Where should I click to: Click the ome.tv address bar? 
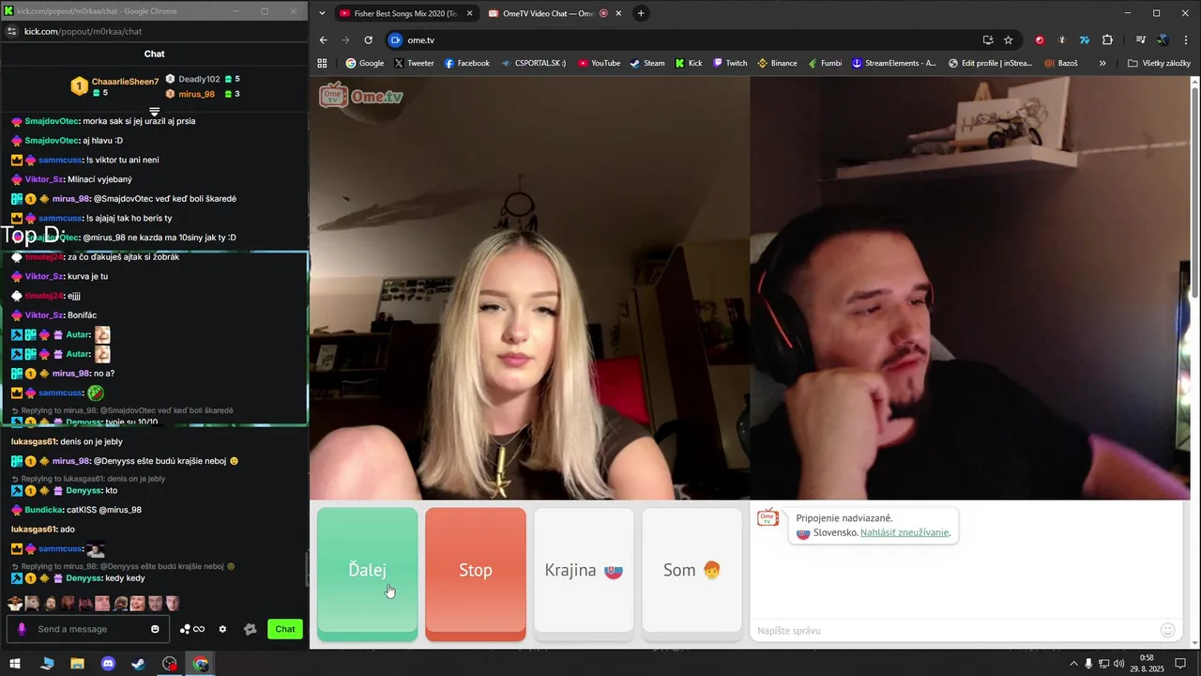click(x=690, y=40)
